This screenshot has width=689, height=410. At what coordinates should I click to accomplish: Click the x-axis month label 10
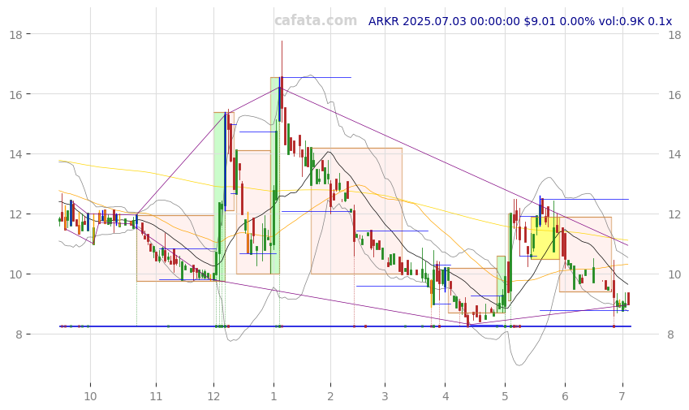pyautogui.click(x=90, y=396)
